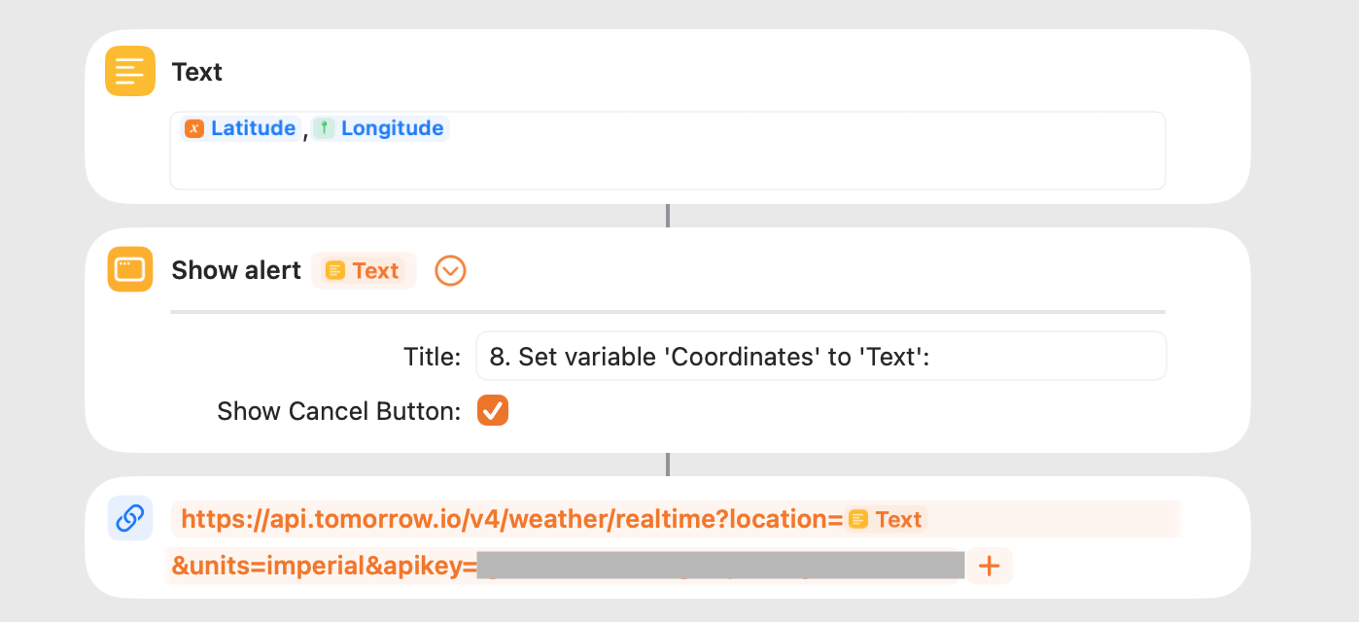The image size is (1359, 622).
Task: Click the blue URL link icon
Action: (x=129, y=518)
